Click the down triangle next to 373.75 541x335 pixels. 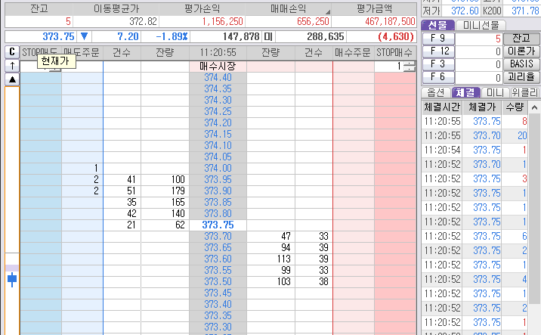[x=84, y=36]
